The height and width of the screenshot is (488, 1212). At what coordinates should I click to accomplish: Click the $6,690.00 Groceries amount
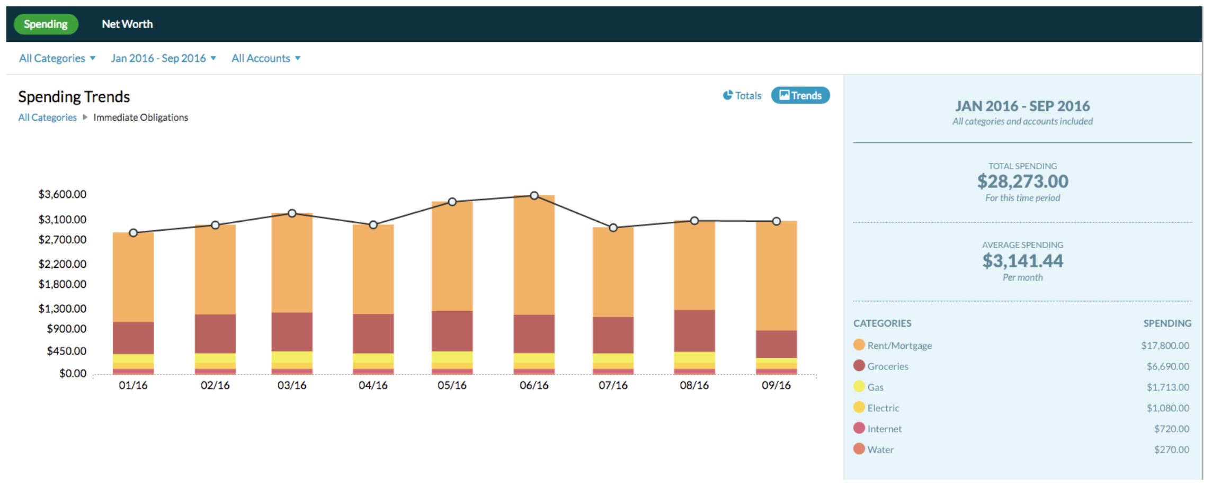[1168, 366]
